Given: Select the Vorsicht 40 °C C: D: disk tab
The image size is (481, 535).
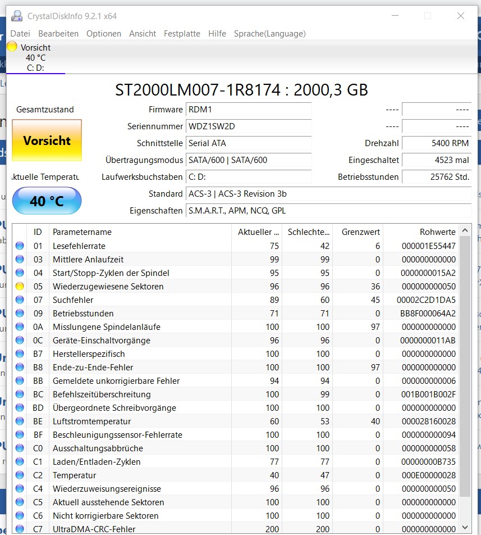Looking at the screenshot, I should point(35,57).
